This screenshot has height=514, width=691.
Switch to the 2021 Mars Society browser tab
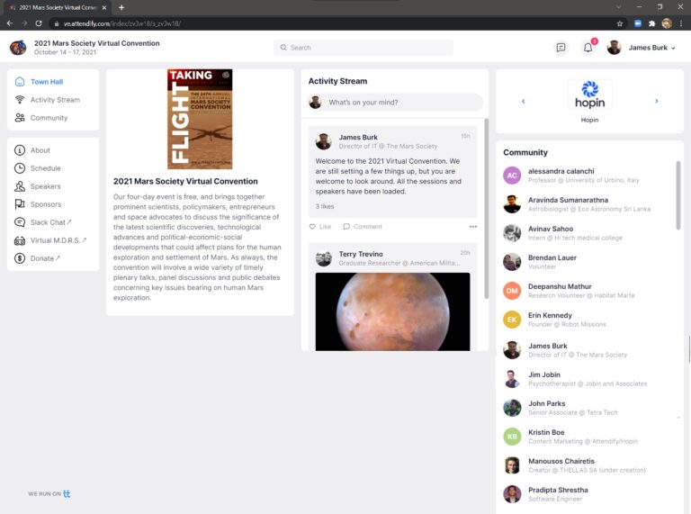[x=58, y=7]
